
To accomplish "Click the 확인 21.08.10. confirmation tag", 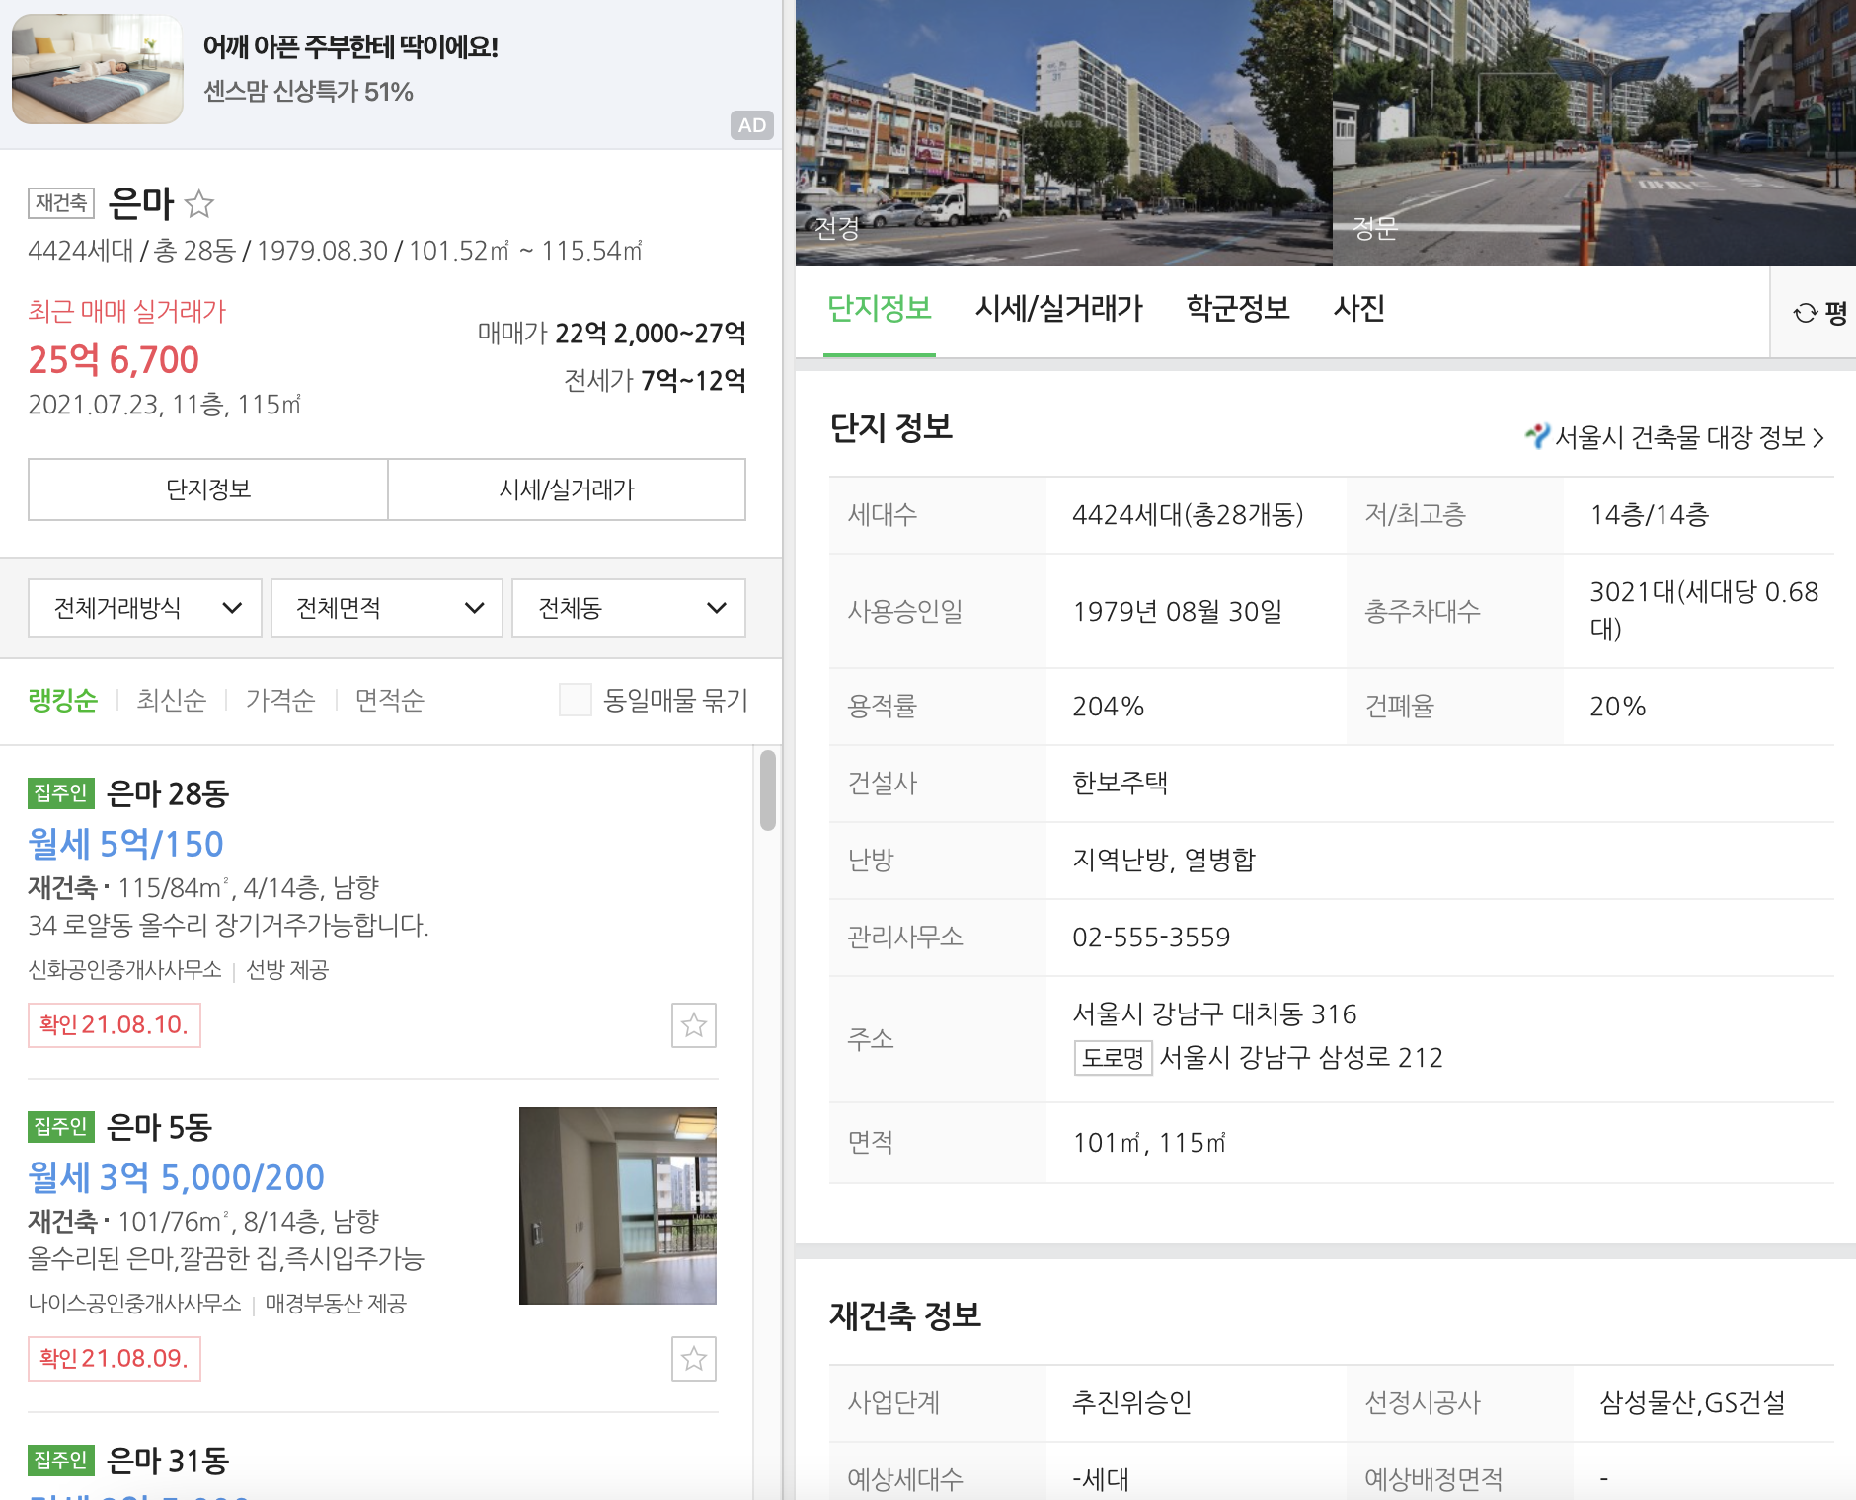I will (115, 1025).
